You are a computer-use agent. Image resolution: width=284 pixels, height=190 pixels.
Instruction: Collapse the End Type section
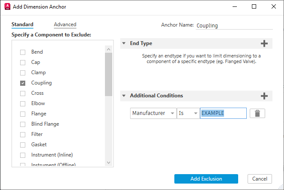coord(124,43)
